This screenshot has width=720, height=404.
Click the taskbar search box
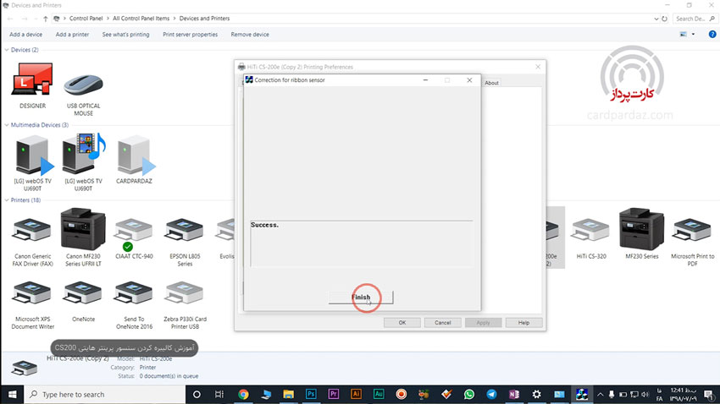tap(105, 395)
